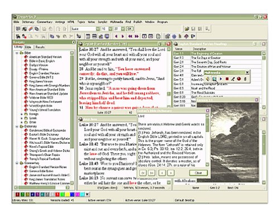Open the book name dropdown showing Luke
The image size is (279, 220).
coord(98,29)
